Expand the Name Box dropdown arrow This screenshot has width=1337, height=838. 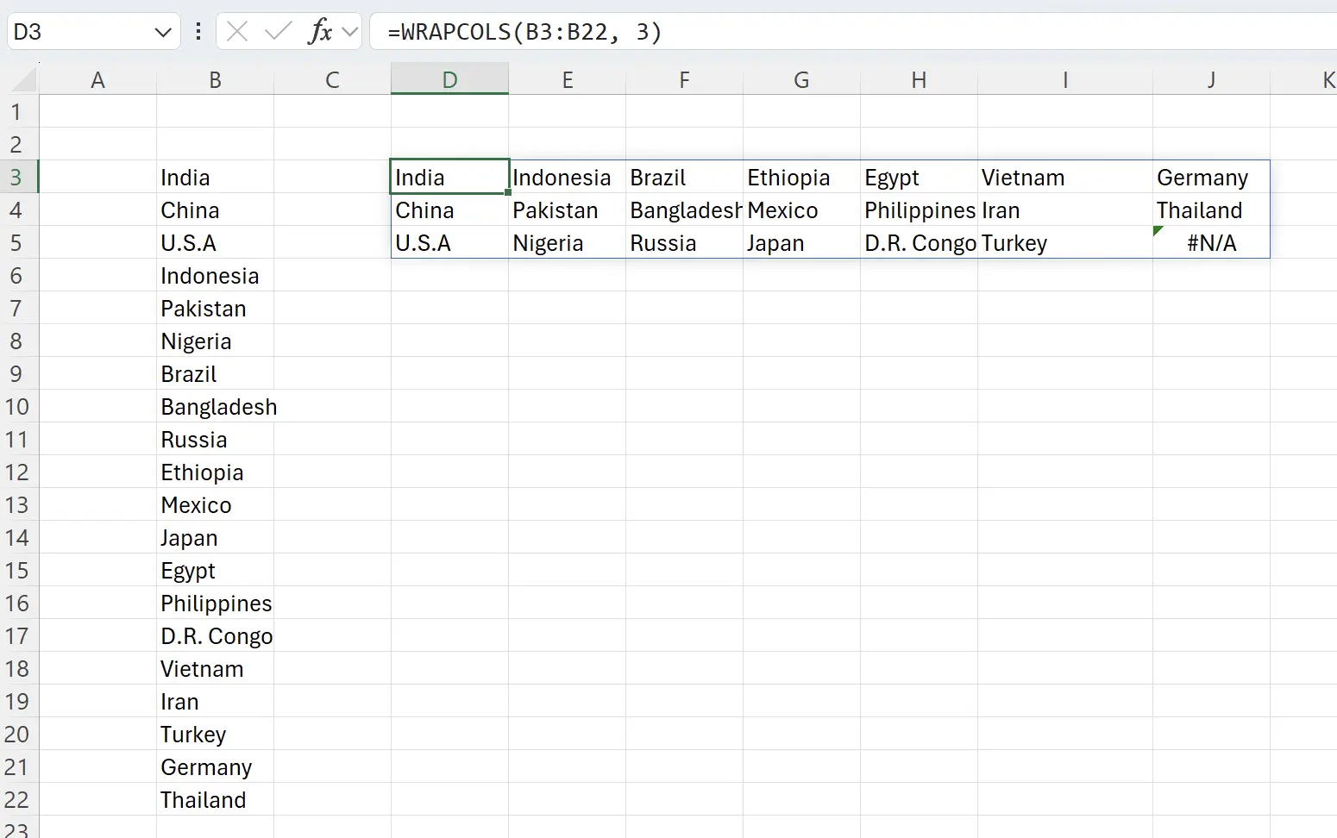162,33
